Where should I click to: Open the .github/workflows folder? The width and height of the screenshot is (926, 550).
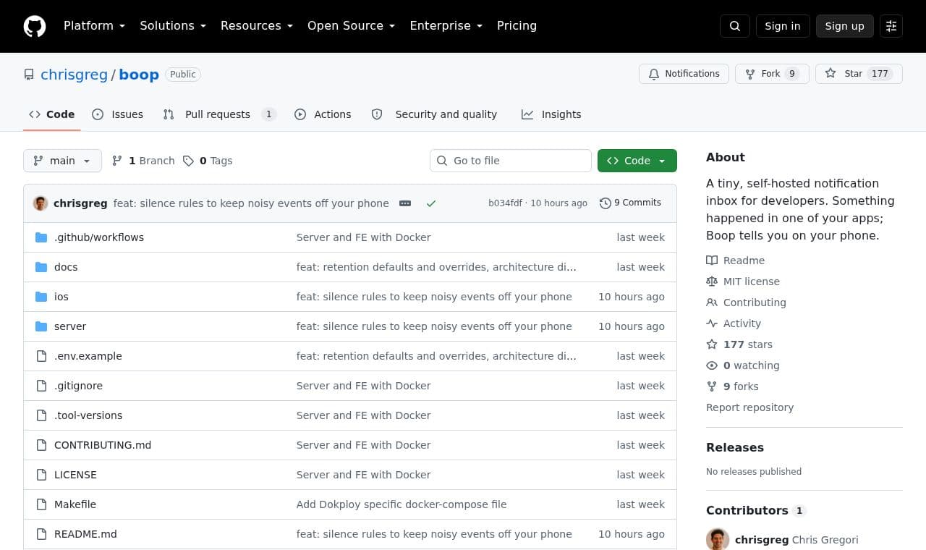(99, 237)
